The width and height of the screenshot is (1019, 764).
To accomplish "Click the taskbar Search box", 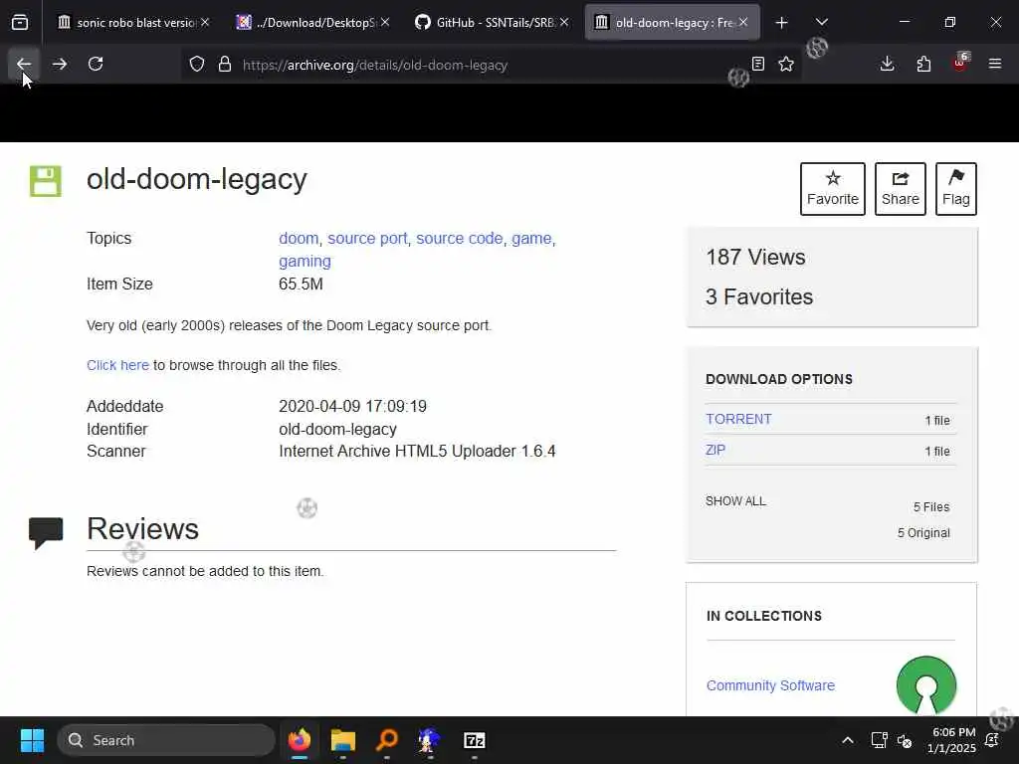I will click(x=166, y=740).
